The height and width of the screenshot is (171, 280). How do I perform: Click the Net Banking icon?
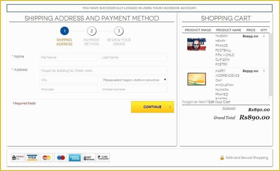[89, 157]
